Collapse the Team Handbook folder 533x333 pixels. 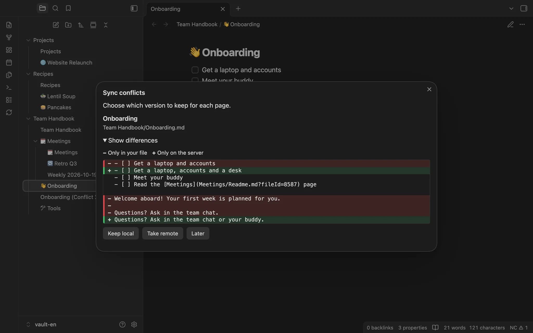click(28, 119)
